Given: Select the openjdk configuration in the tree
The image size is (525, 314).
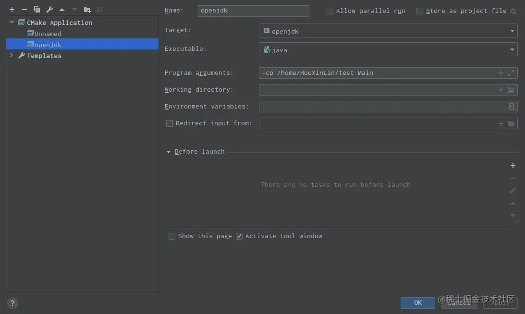Looking at the screenshot, I should pyautogui.click(x=82, y=44).
